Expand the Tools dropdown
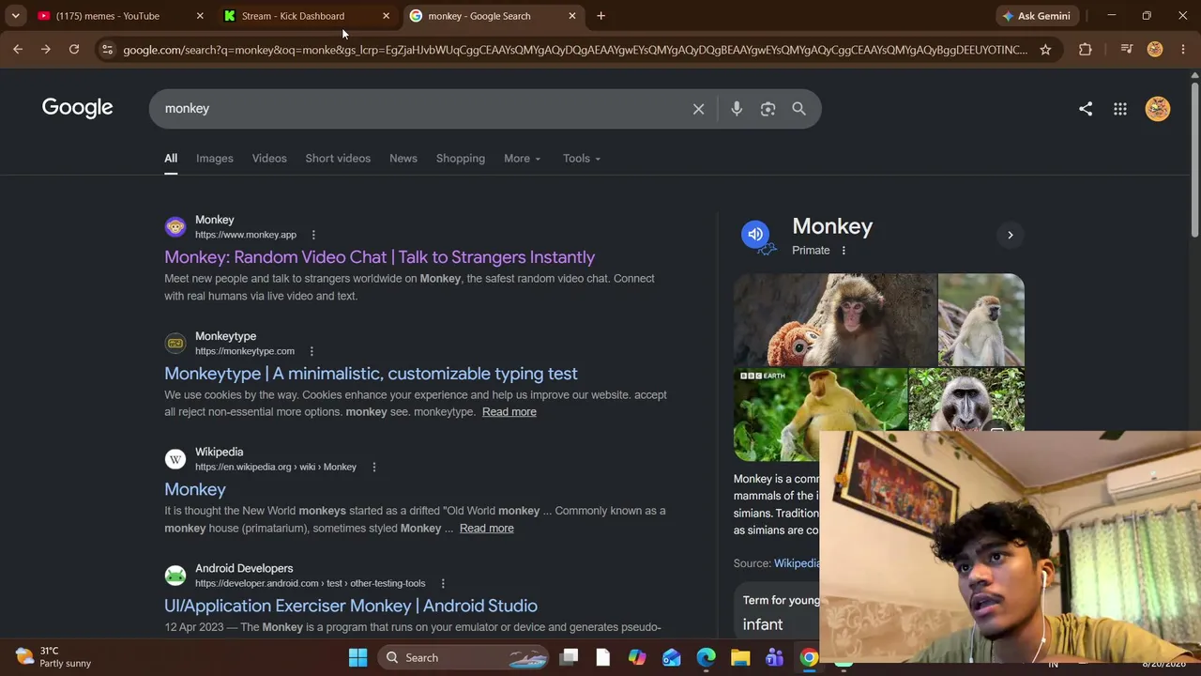Image resolution: width=1201 pixels, height=676 pixels. point(582,159)
